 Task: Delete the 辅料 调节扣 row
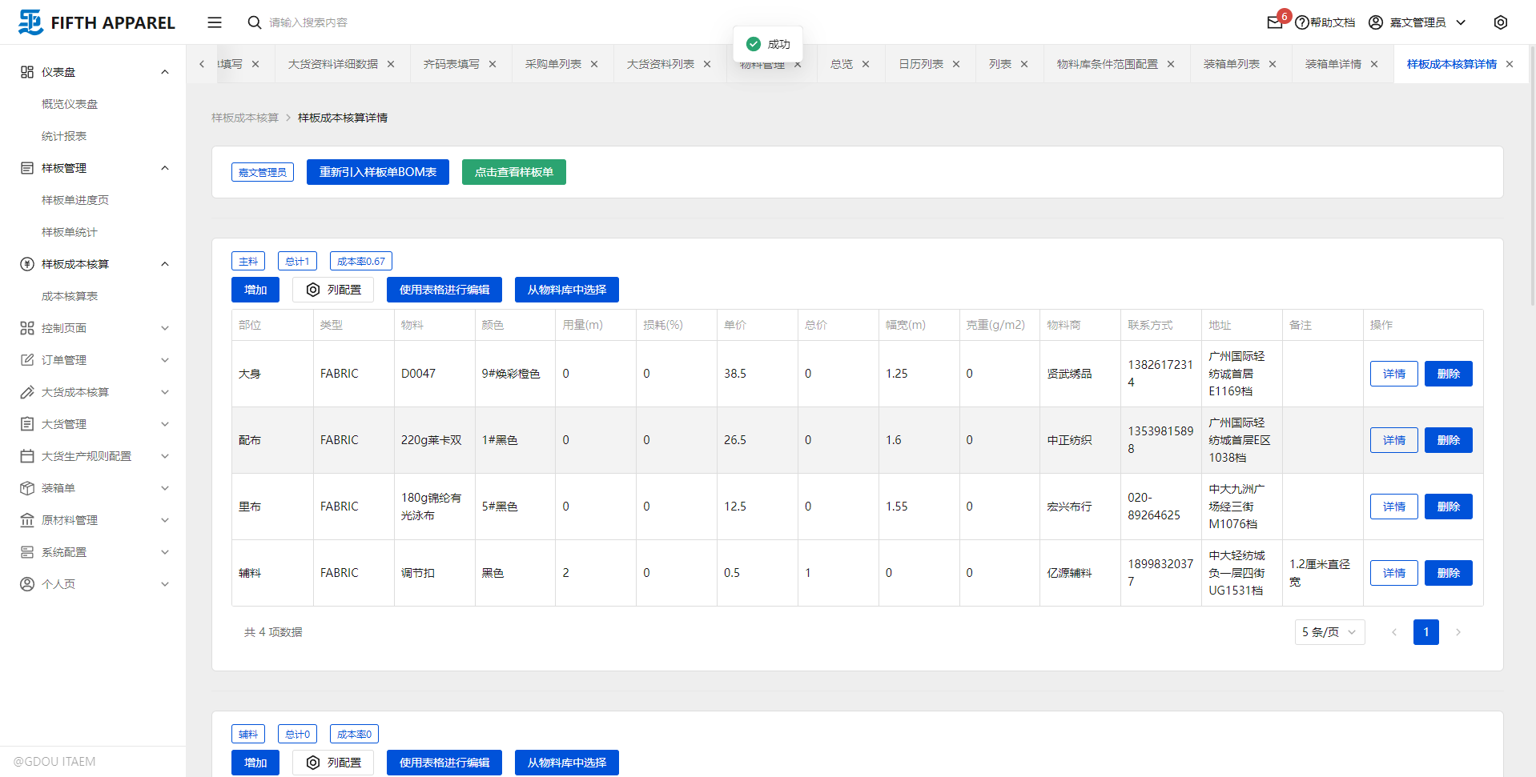pos(1449,573)
